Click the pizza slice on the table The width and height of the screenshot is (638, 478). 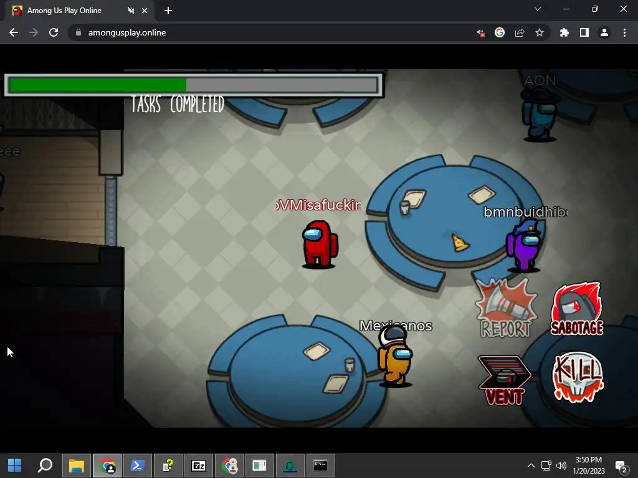[460, 243]
